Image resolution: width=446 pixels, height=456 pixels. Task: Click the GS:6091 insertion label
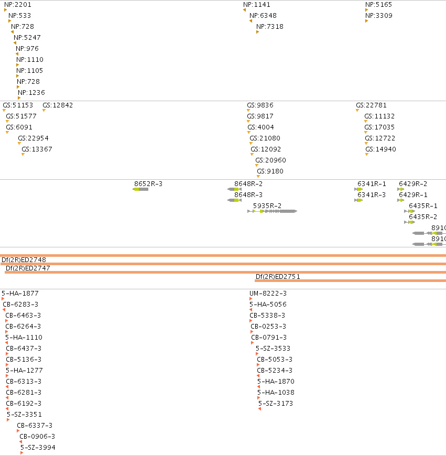coord(19,127)
